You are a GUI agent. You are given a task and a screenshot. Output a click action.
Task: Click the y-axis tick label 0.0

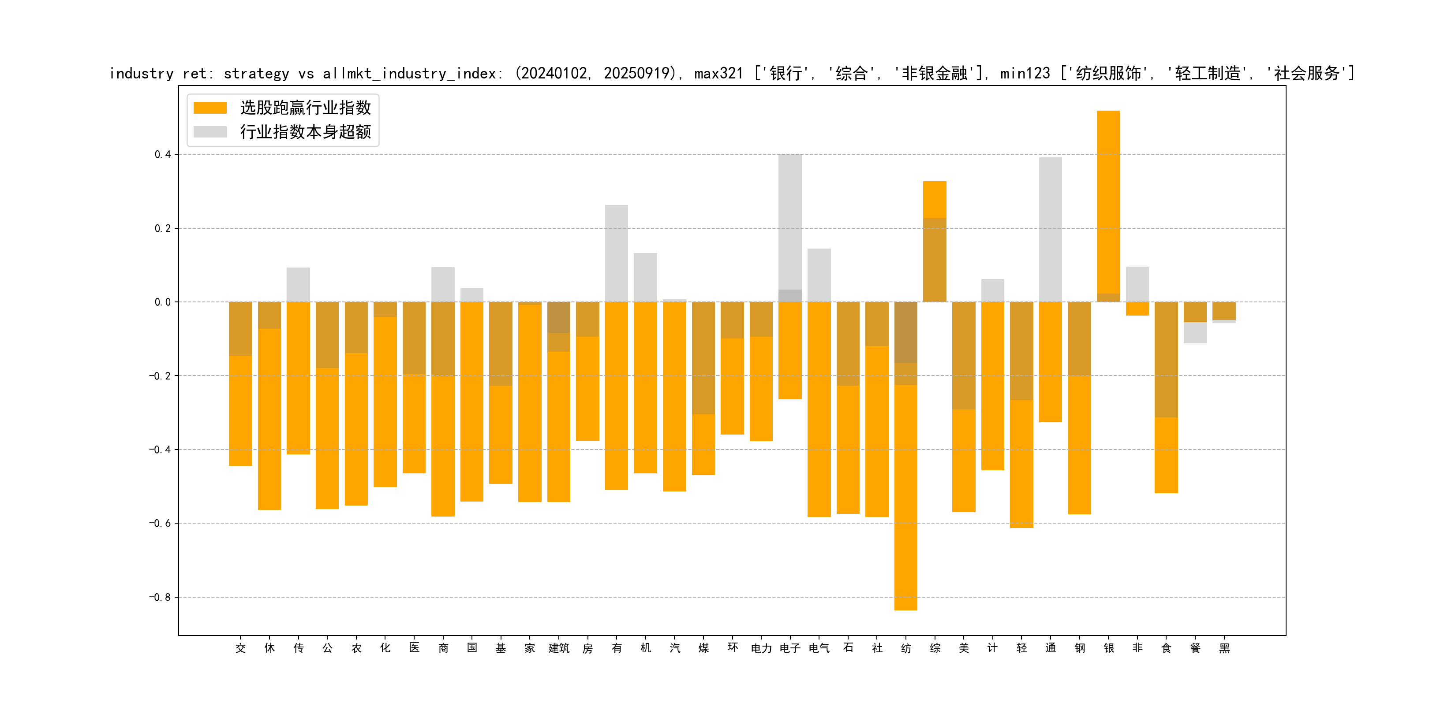tap(163, 302)
